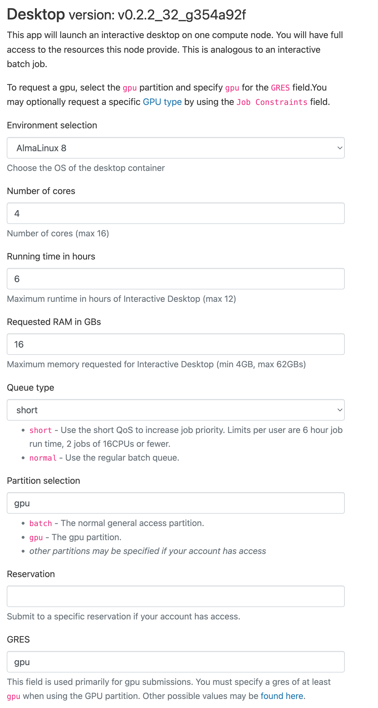This screenshot has width=378, height=708.
Task: Click the 'Requested RAM in GBs' label
Action: pyautogui.click(x=54, y=322)
